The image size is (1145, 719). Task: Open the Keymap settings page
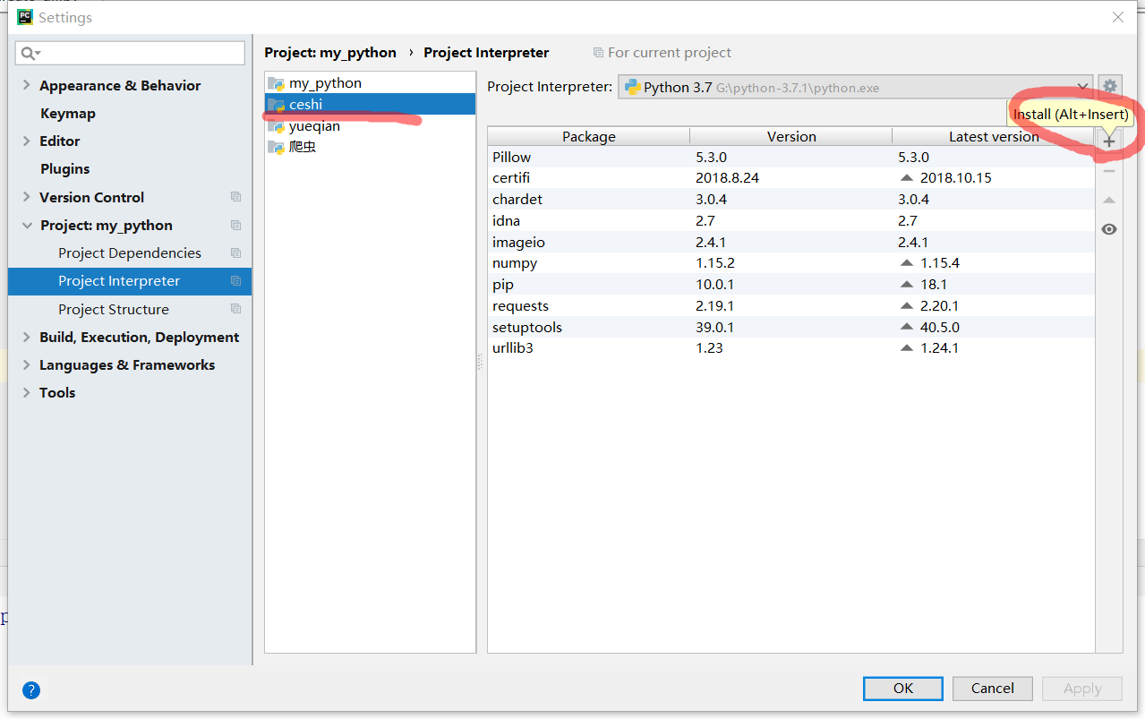[x=68, y=114]
